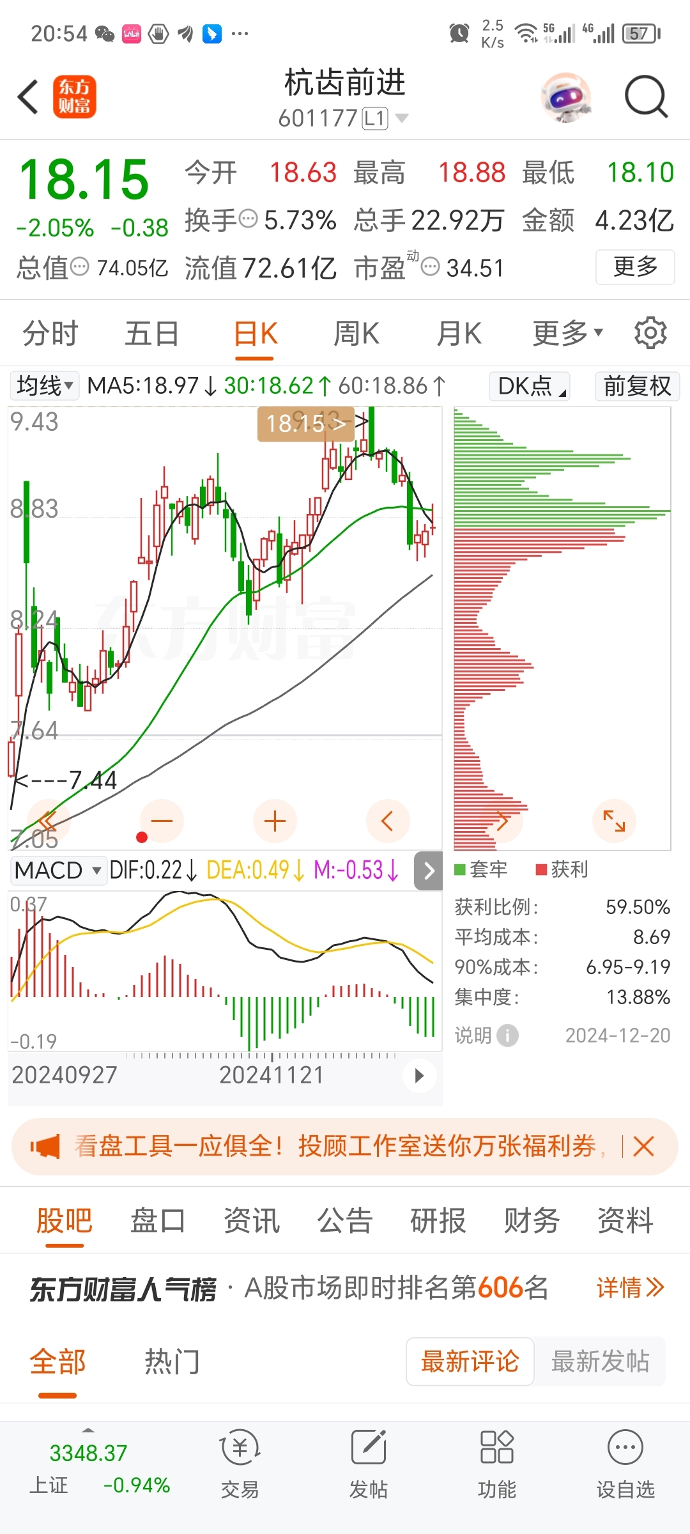
Task: Open chart settings gear
Action: click(x=650, y=332)
